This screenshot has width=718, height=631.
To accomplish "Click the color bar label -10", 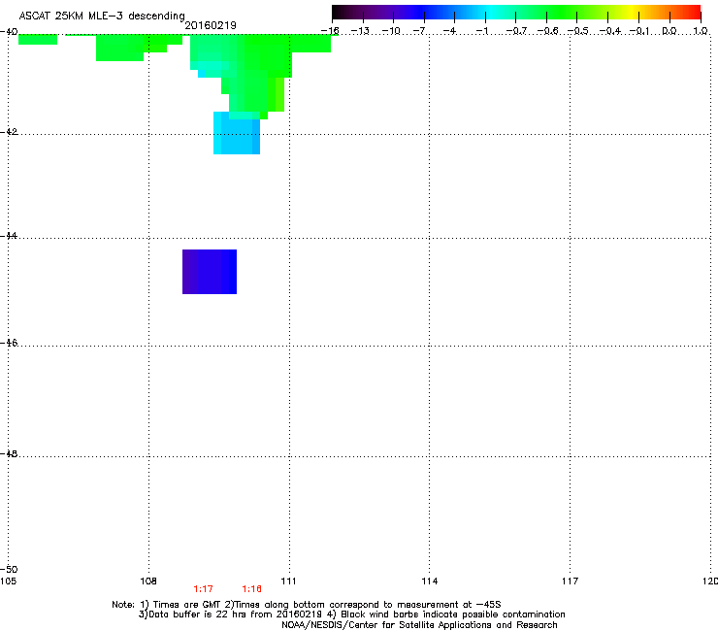I will 391,31.
